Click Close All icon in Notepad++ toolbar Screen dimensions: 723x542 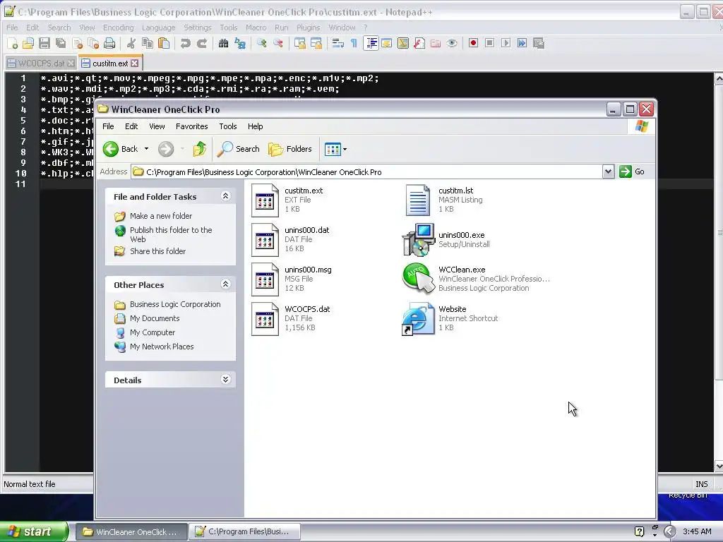(x=94, y=43)
